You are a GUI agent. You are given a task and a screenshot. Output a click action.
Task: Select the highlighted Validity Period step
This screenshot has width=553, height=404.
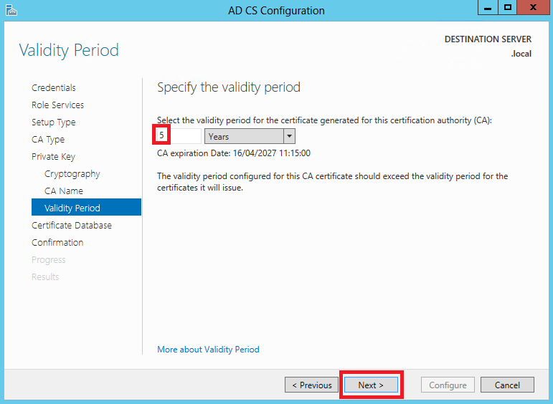pos(72,208)
